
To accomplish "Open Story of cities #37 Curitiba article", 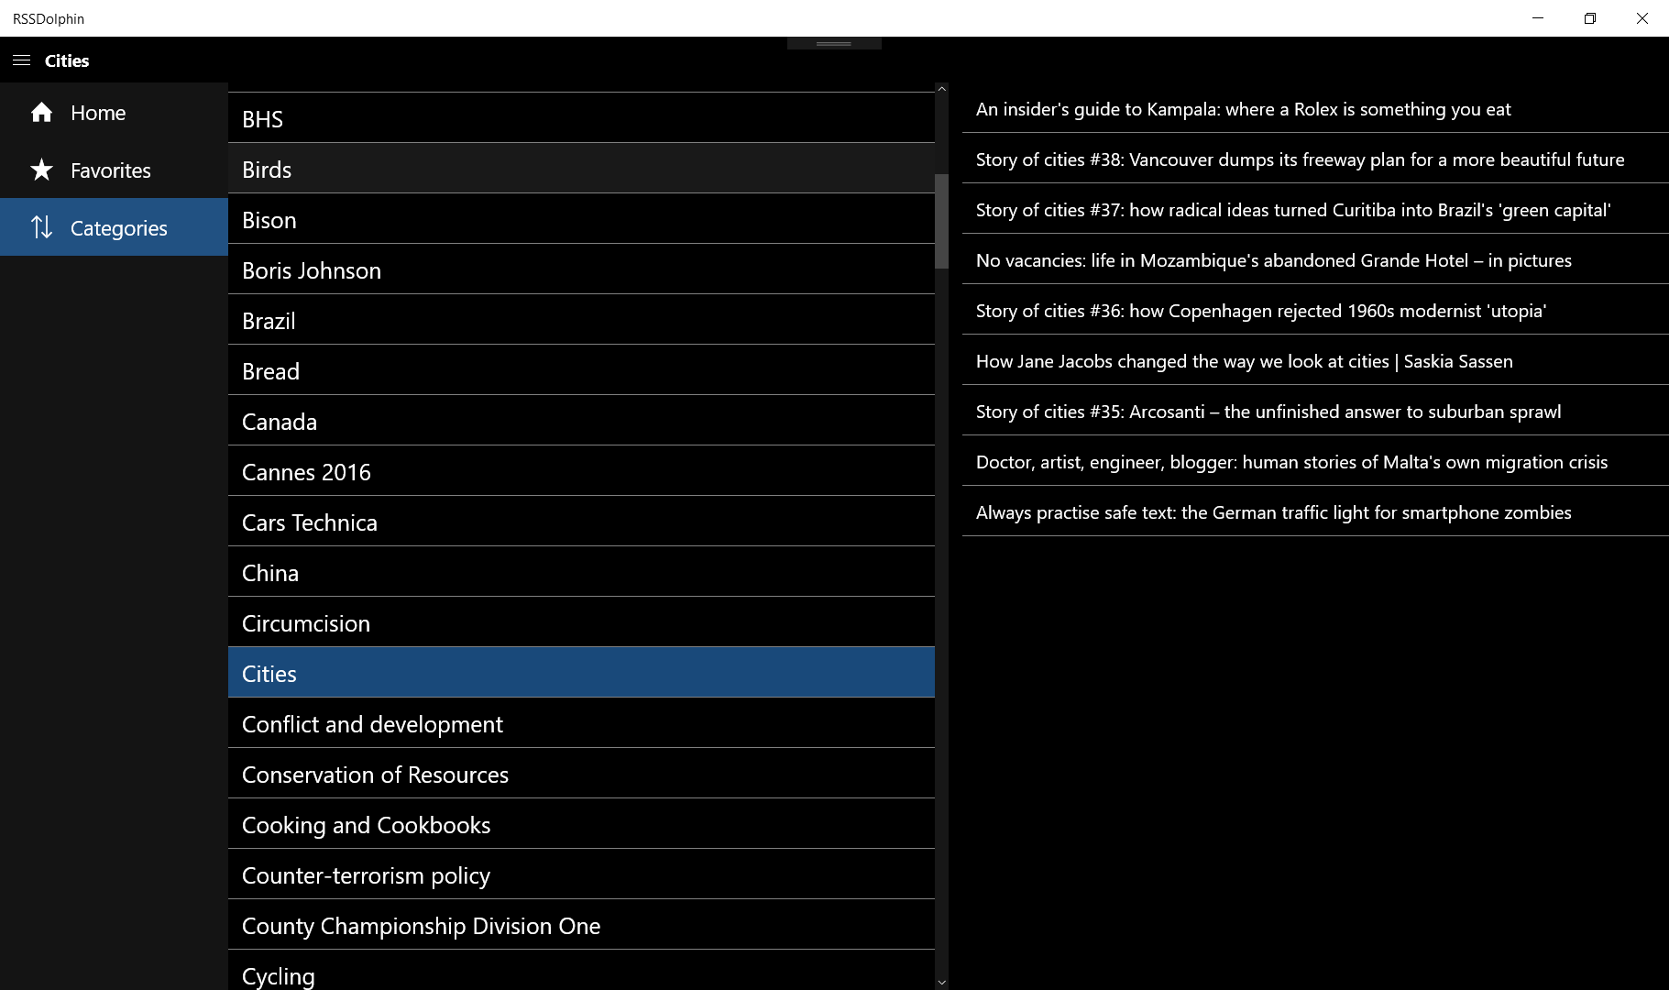I will (x=1315, y=209).
